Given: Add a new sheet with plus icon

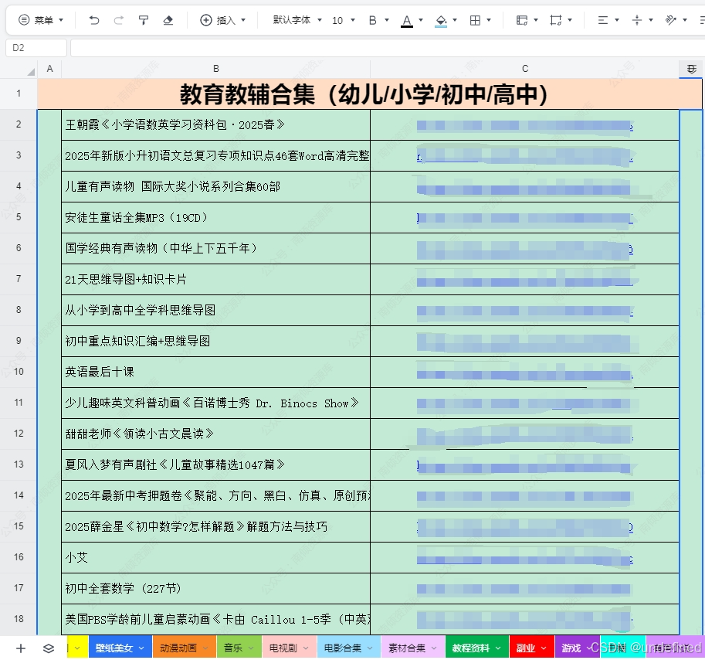Looking at the screenshot, I should [21, 648].
